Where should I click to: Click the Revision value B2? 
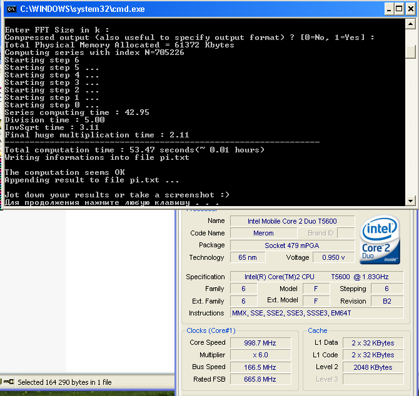(x=387, y=301)
